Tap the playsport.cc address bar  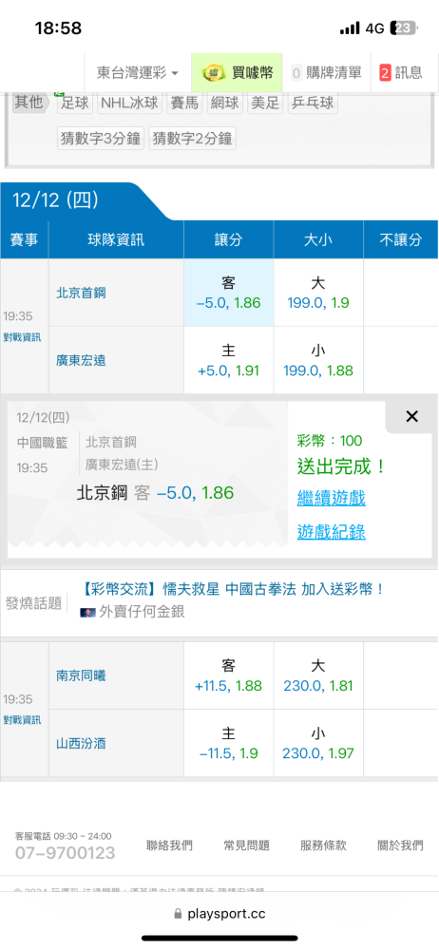[x=219, y=914]
